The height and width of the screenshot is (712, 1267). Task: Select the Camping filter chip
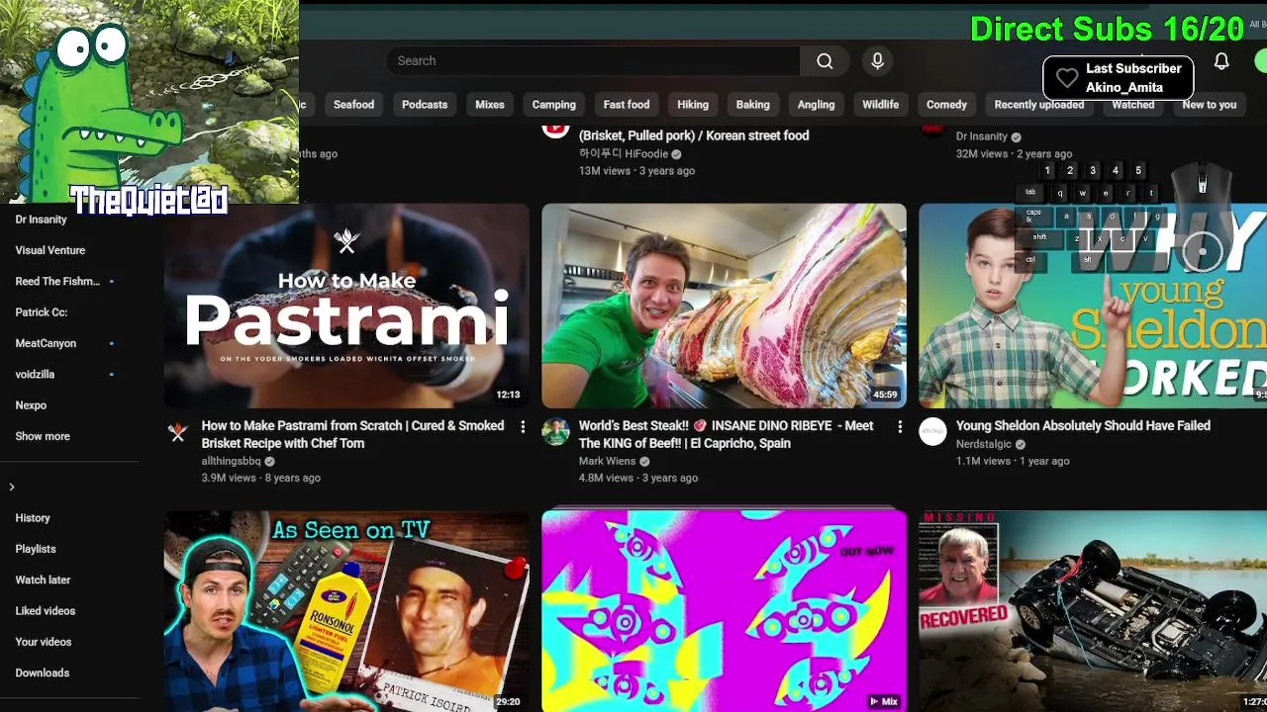click(x=553, y=104)
